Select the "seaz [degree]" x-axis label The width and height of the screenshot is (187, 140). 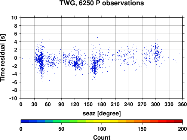point(102,113)
